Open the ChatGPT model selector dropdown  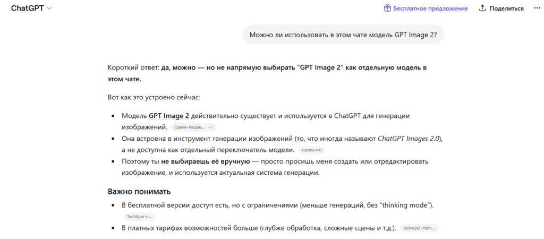tap(31, 8)
